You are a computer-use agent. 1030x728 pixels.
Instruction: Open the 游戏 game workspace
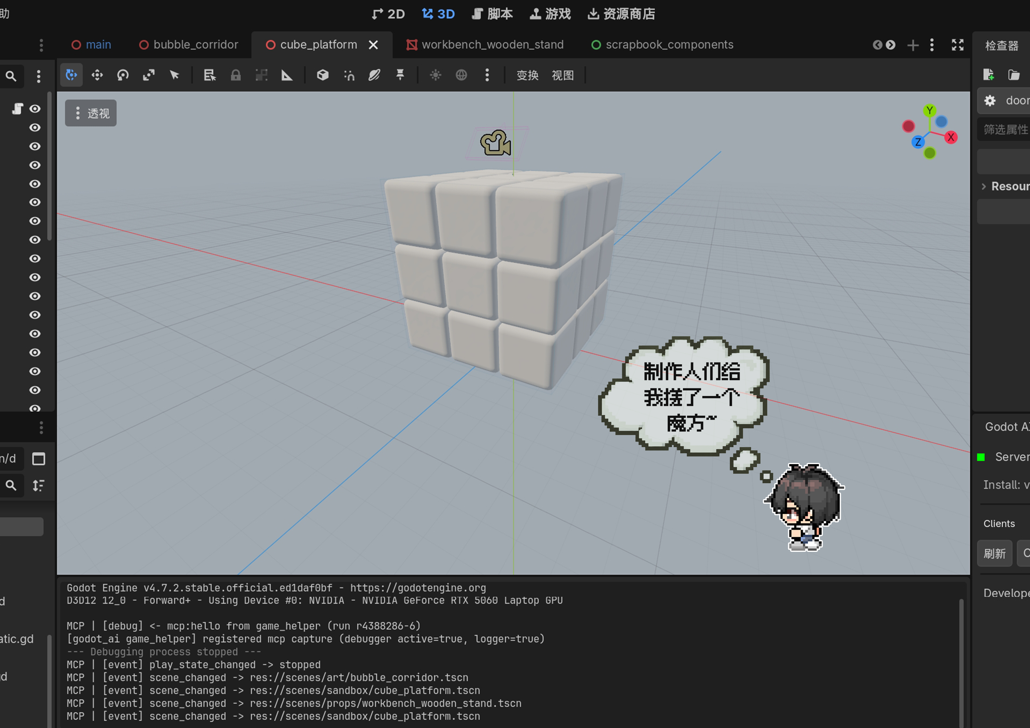550,14
